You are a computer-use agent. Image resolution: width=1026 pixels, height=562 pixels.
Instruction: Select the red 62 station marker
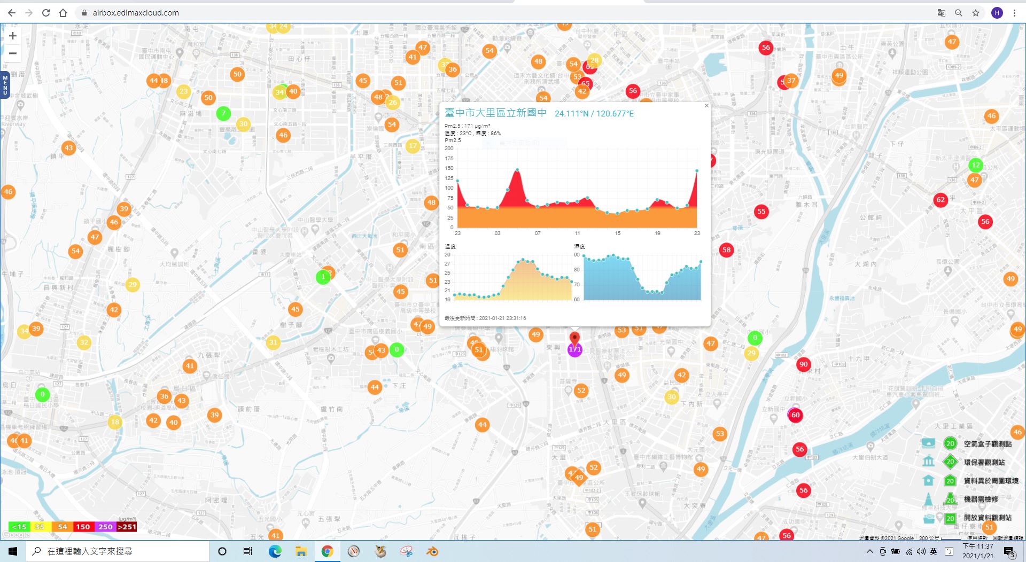[941, 200]
